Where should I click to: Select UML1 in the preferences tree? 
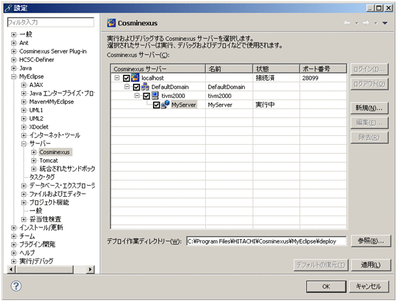point(36,110)
